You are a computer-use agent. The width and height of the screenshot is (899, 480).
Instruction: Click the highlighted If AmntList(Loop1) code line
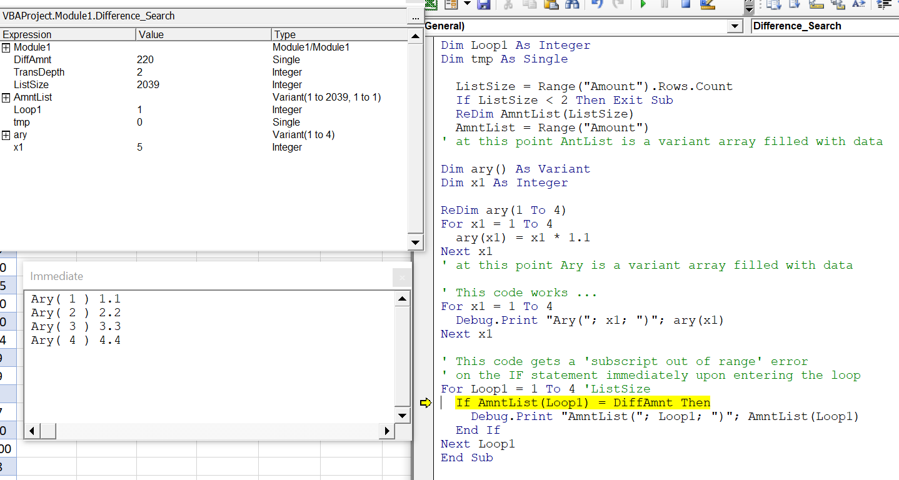[x=583, y=402]
